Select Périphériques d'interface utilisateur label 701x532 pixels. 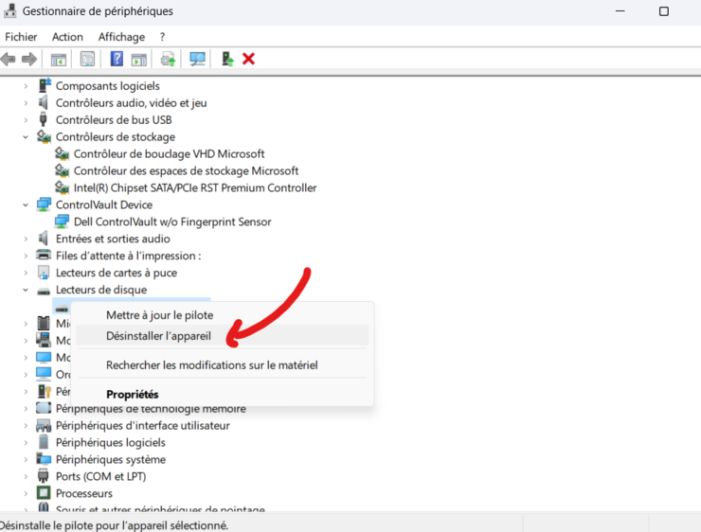143,425
